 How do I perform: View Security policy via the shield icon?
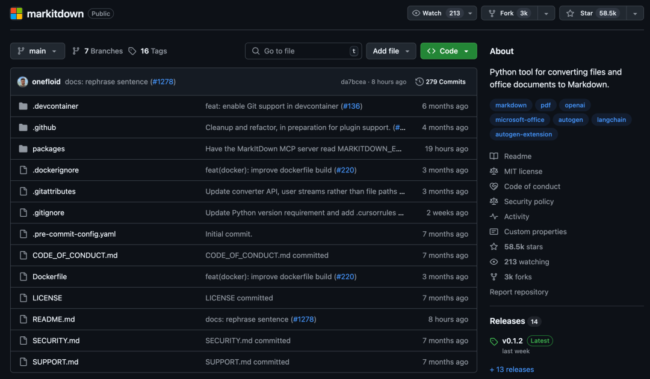tap(494, 201)
